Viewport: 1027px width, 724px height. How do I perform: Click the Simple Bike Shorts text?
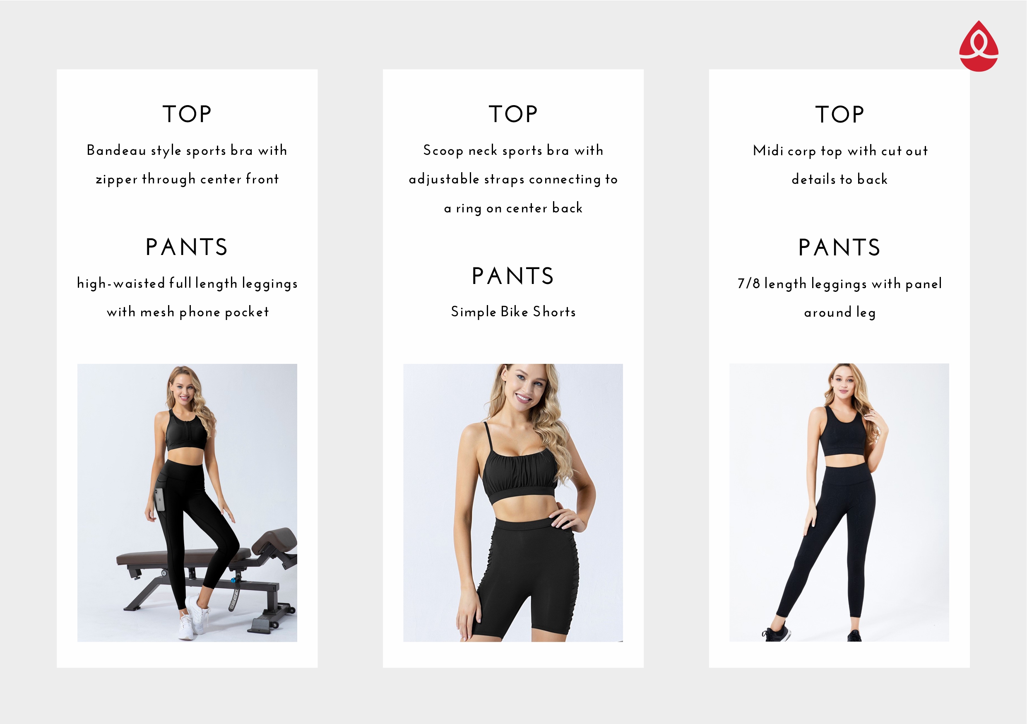[x=513, y=312]
